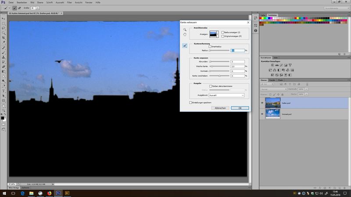Check the Farben dekontaminieren option
The width and height of the screenshot is (351, 197).
click(x=211, y=86)
